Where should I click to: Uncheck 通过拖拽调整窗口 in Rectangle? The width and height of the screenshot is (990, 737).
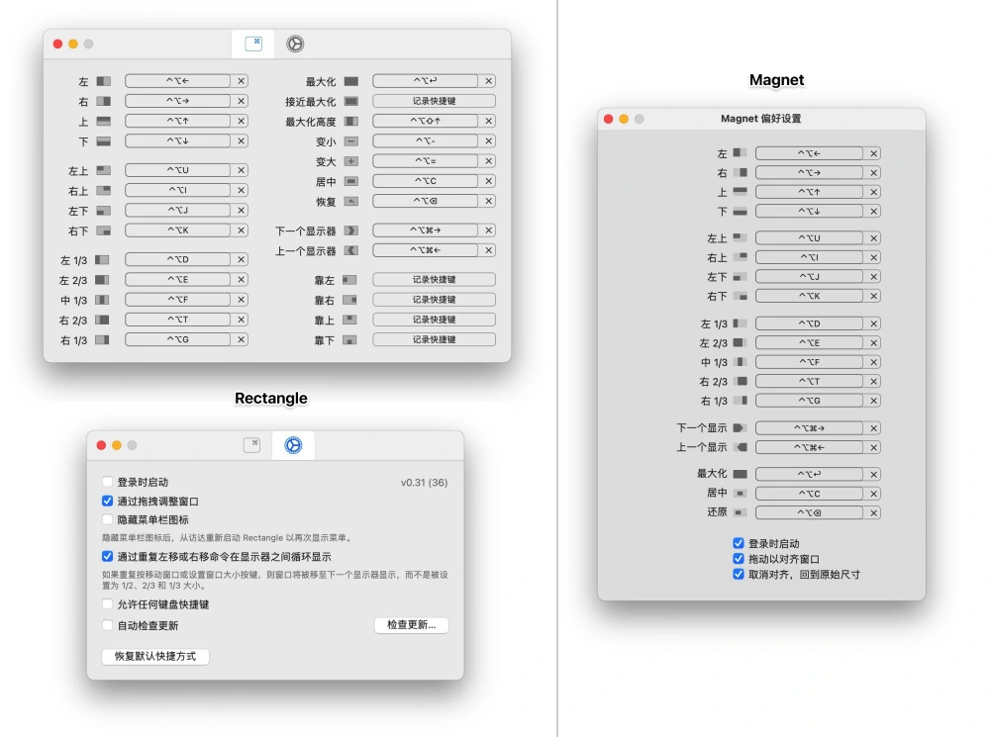tap(107, 501)
